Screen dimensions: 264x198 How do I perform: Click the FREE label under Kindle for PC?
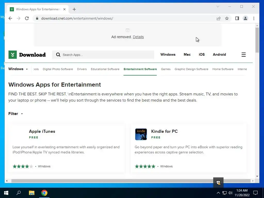click(156, 137)
